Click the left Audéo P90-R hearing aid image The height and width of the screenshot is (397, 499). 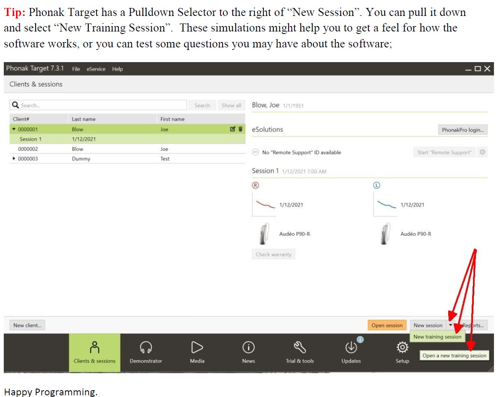click(x=385, y=234)
